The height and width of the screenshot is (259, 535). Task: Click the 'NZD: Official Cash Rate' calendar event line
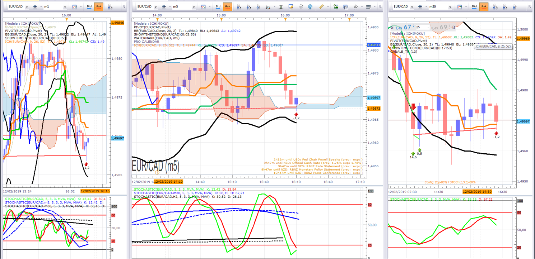pyautogui.click(x=313, y=163)
